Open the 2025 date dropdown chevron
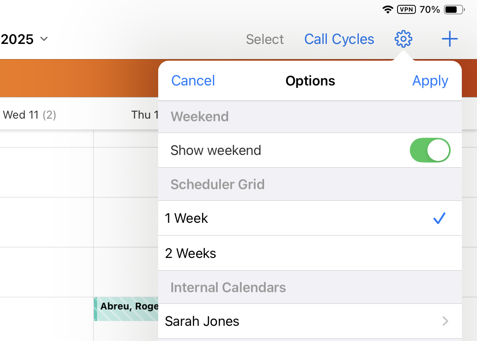477x341 pixels. [x=44, y=39]
